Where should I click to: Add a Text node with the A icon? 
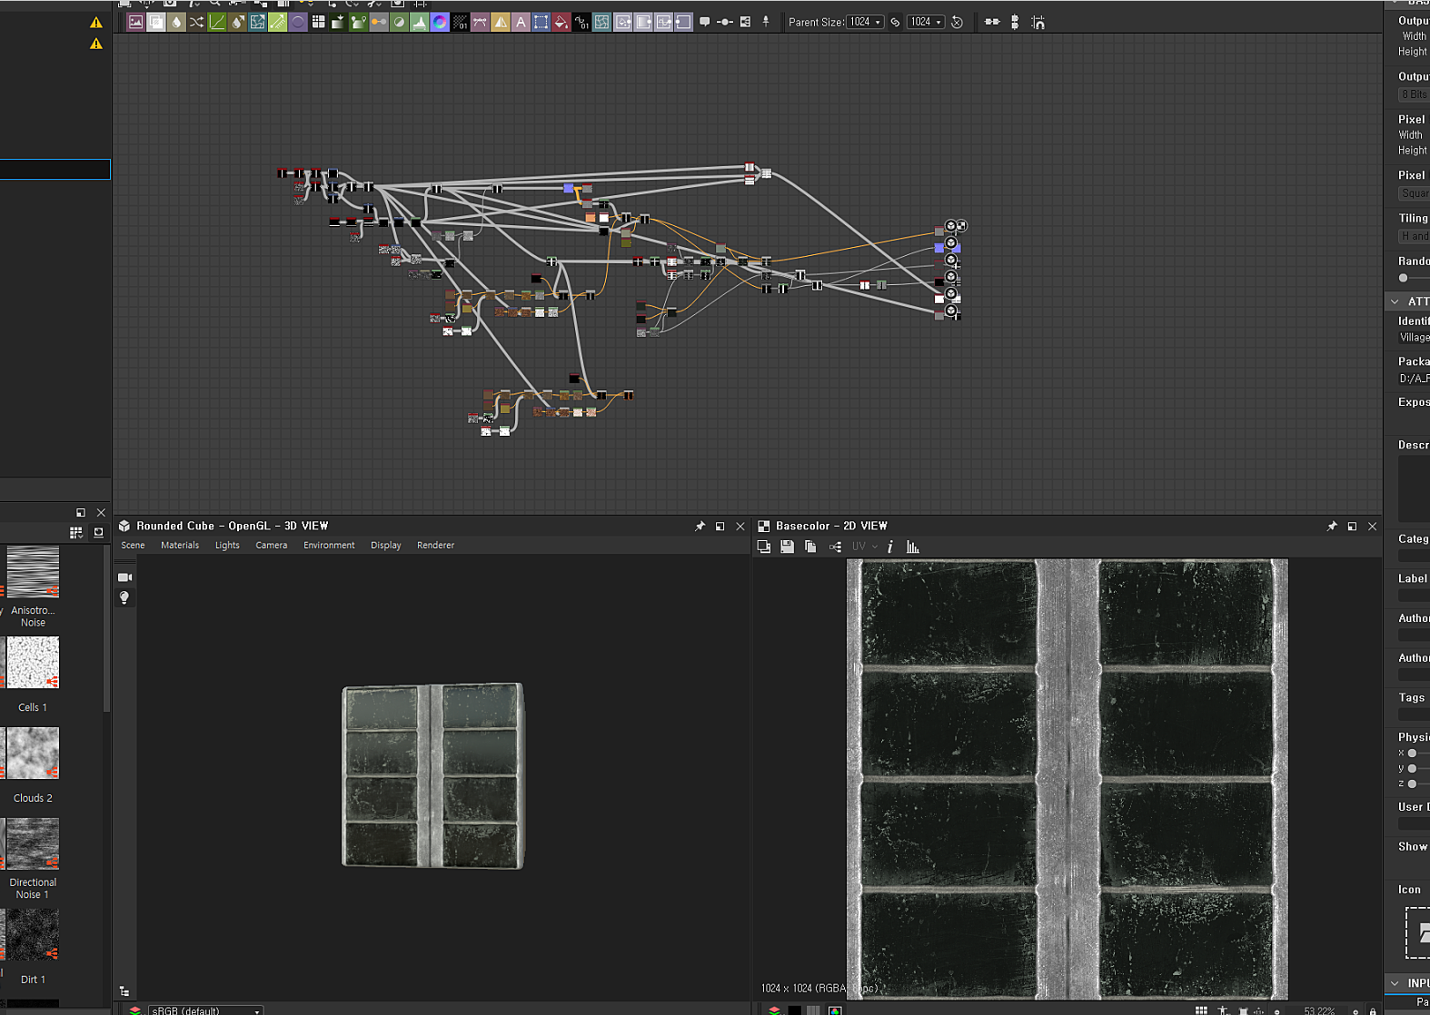click(x=521, y=22)
